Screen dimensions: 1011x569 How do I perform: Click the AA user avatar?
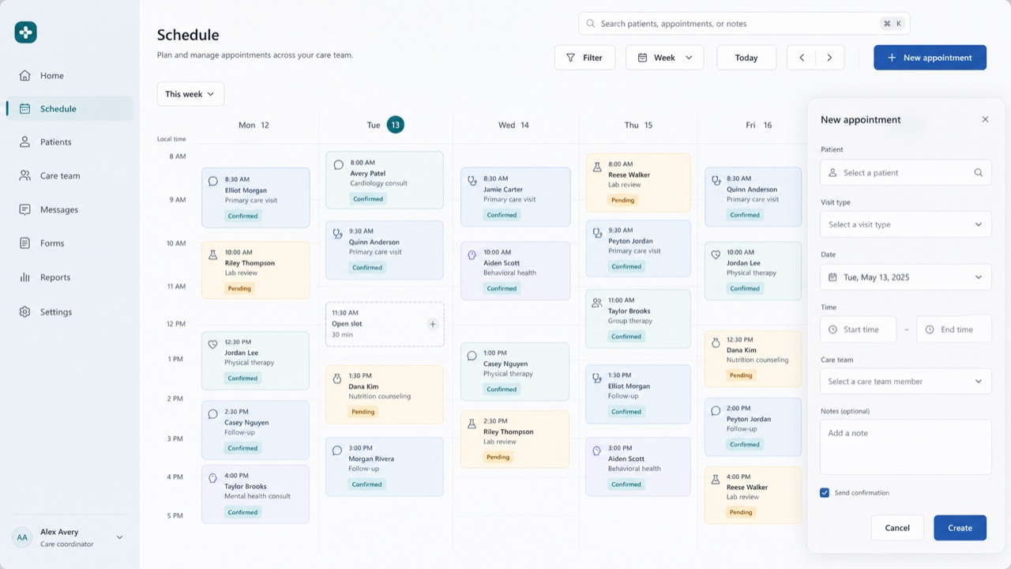22,537
